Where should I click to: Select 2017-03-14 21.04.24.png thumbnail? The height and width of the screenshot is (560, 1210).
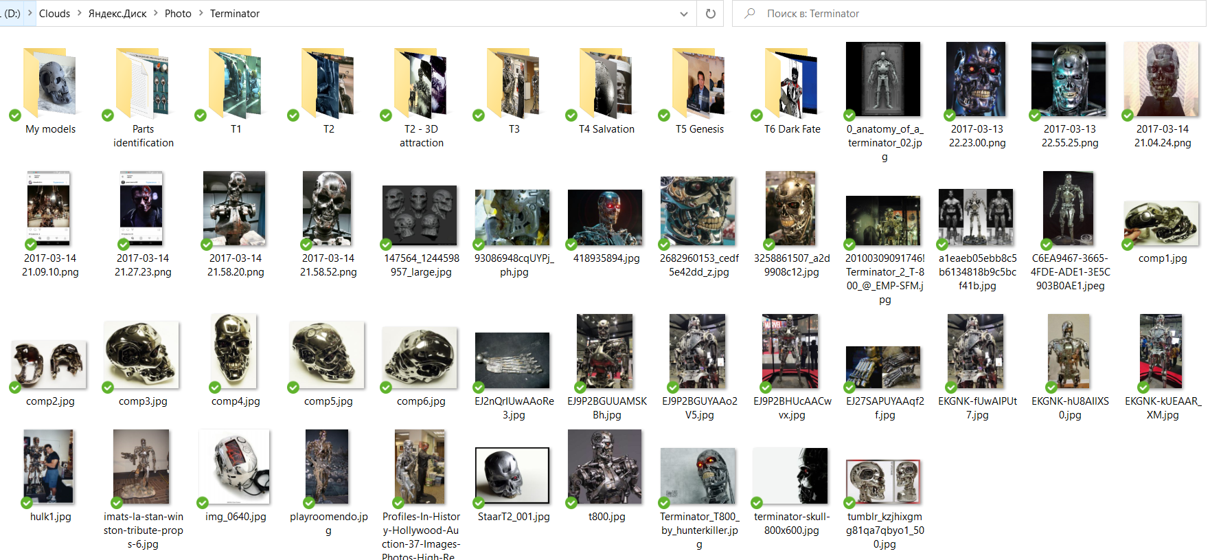(1161, 79)
